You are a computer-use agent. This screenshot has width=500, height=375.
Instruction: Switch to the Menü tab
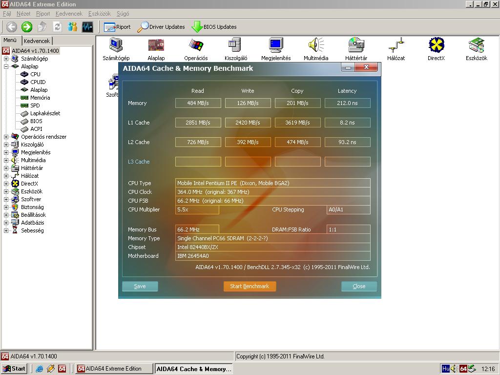click(x=10, y=40)
